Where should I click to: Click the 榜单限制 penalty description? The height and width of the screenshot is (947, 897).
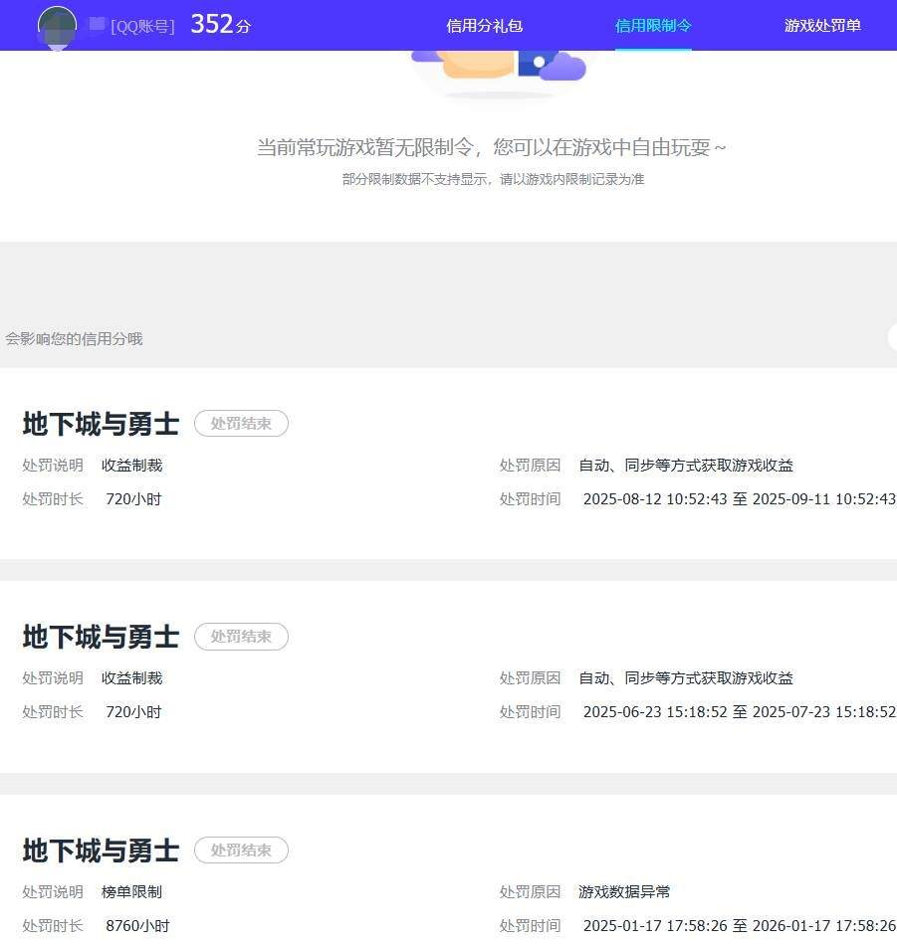tap(131, 892)
